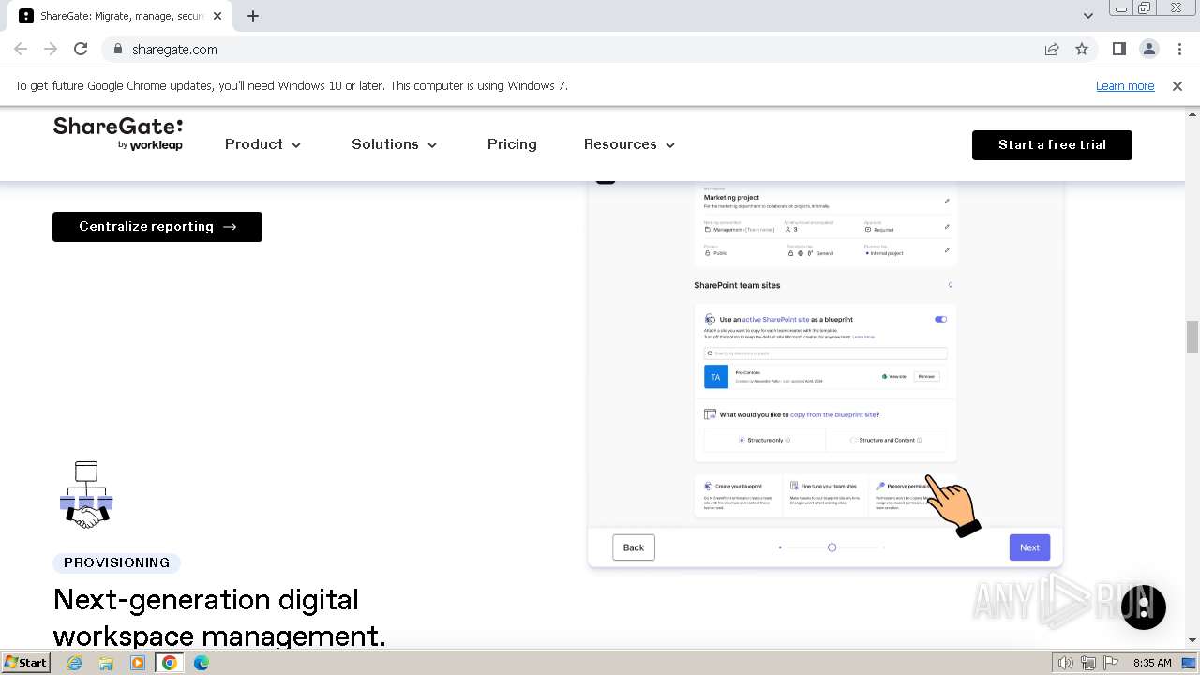Select the Structure only option

coord(765,440)
